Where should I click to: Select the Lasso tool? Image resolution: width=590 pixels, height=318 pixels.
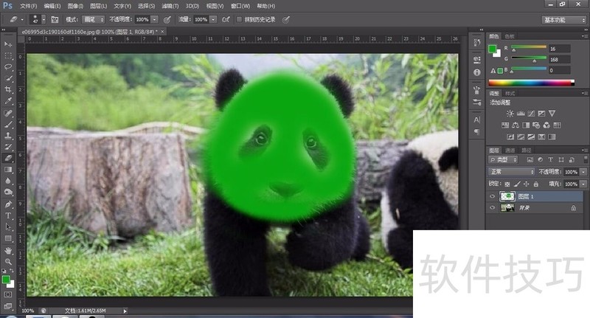coord(8,67)
